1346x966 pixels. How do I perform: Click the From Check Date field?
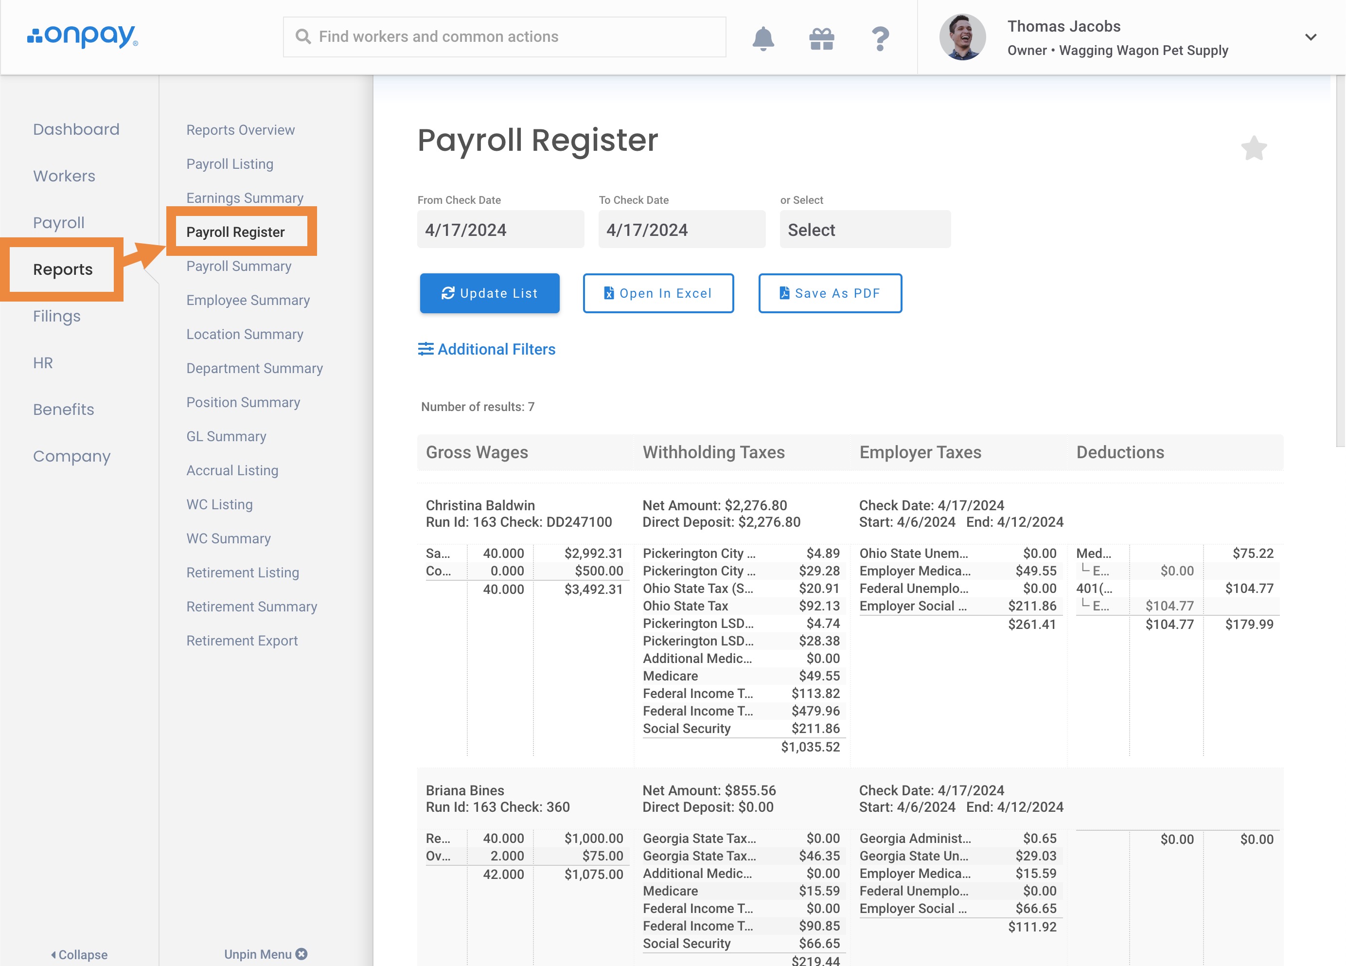[x=500, y=230]
